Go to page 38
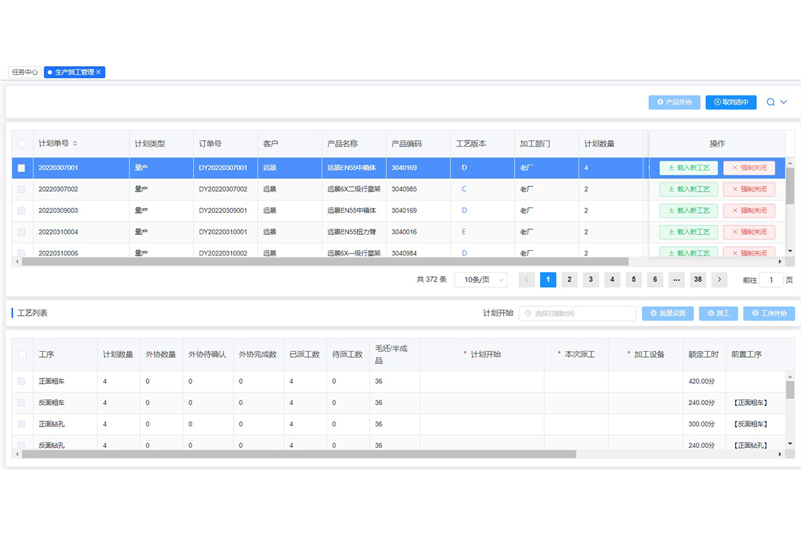 pyautogui.click(x=698, y=280)
